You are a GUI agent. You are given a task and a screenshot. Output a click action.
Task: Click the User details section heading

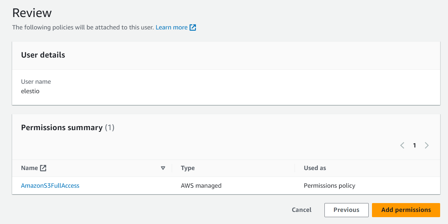pyautogui.click(x=43, y=55)
